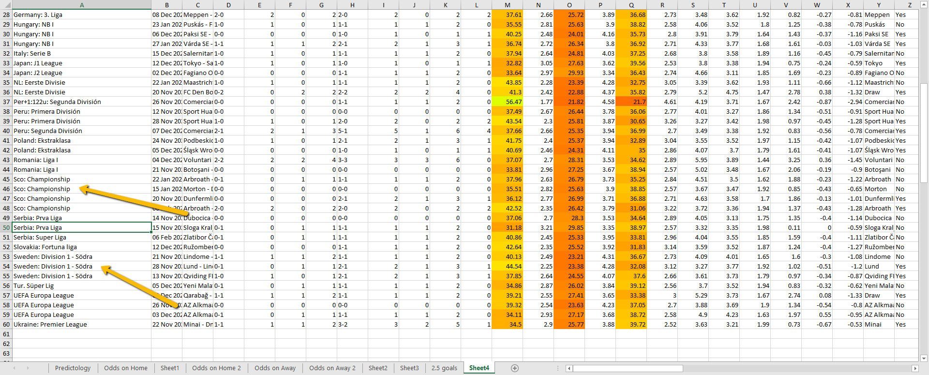
Task: Click cell 'Japan: J2 League'
Action: click(x=82, y=73)
